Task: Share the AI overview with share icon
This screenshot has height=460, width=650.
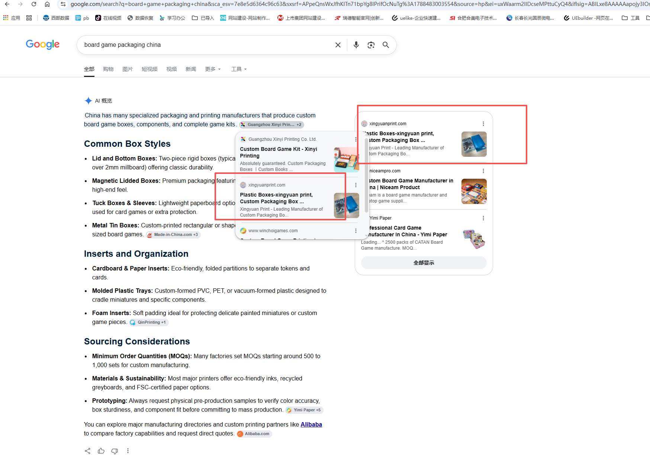Action: [87, 451]
